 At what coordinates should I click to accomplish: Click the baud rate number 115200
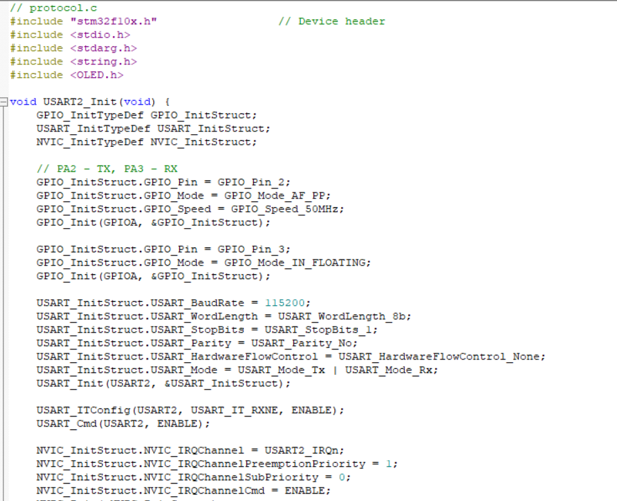285,303
